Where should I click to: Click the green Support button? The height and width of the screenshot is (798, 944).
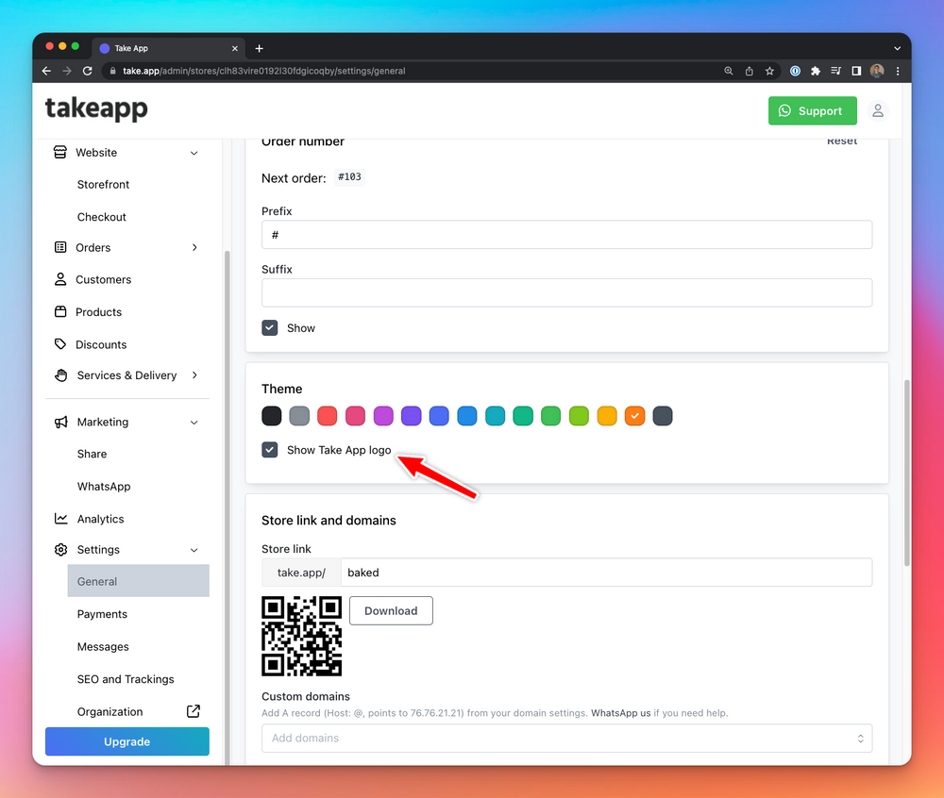click(x=812, y=110)
